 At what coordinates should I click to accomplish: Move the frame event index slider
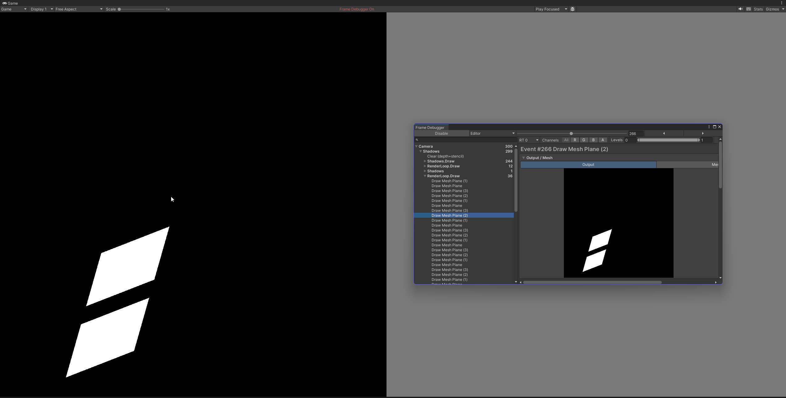tap(572, 133)
